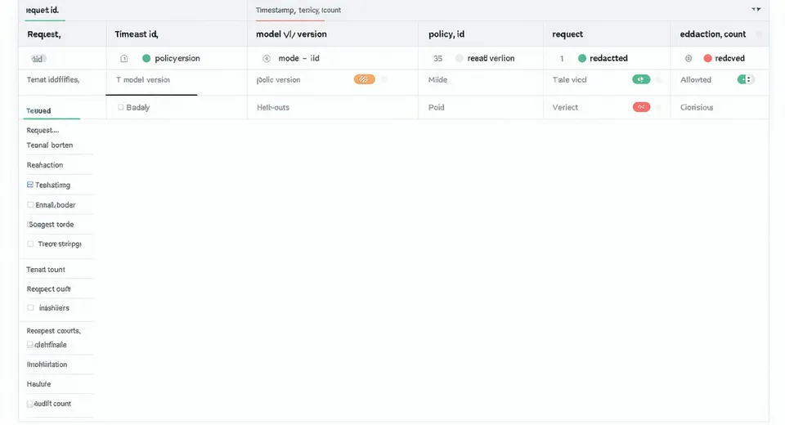Click the 'Poid' cell

click(436, 107)
